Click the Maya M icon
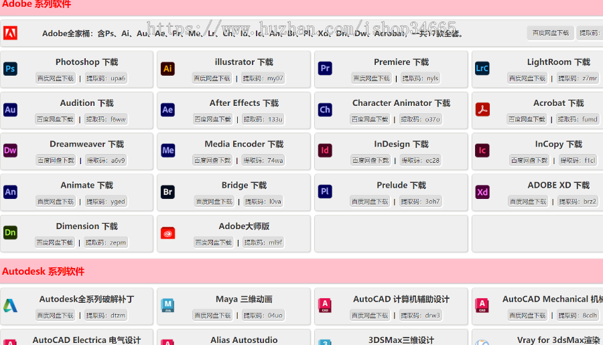Viewport: 603px width, 345px height. [167, 305]
